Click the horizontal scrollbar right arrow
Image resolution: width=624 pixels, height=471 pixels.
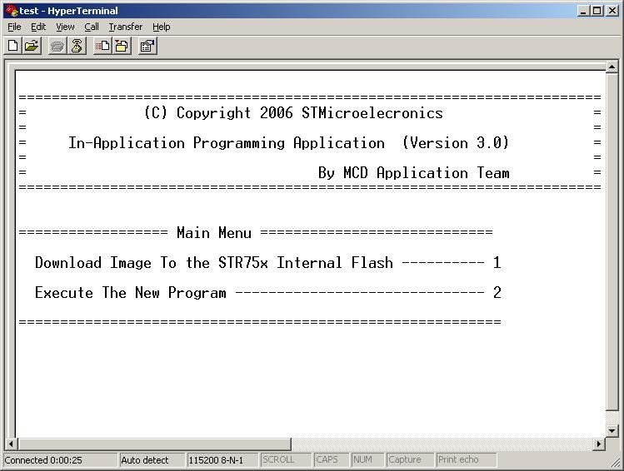coord(598,444)
